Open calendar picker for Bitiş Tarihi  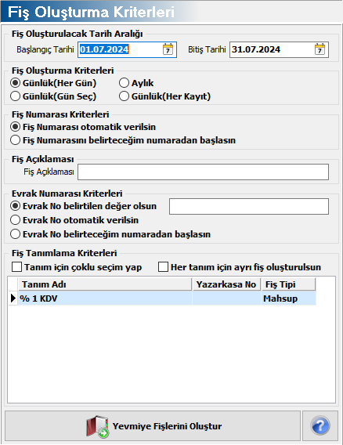320,49
